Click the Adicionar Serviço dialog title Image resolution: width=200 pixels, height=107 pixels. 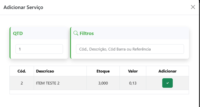[x=23, y=7]
